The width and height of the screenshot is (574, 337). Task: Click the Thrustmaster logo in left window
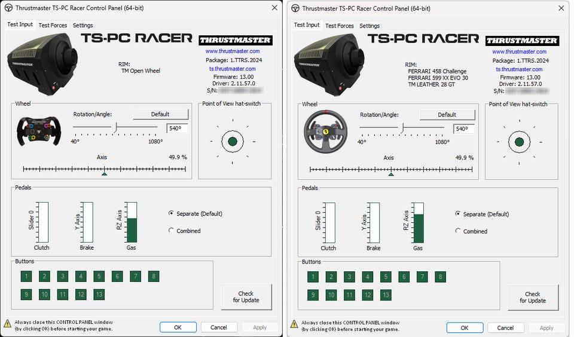(236, 40)
